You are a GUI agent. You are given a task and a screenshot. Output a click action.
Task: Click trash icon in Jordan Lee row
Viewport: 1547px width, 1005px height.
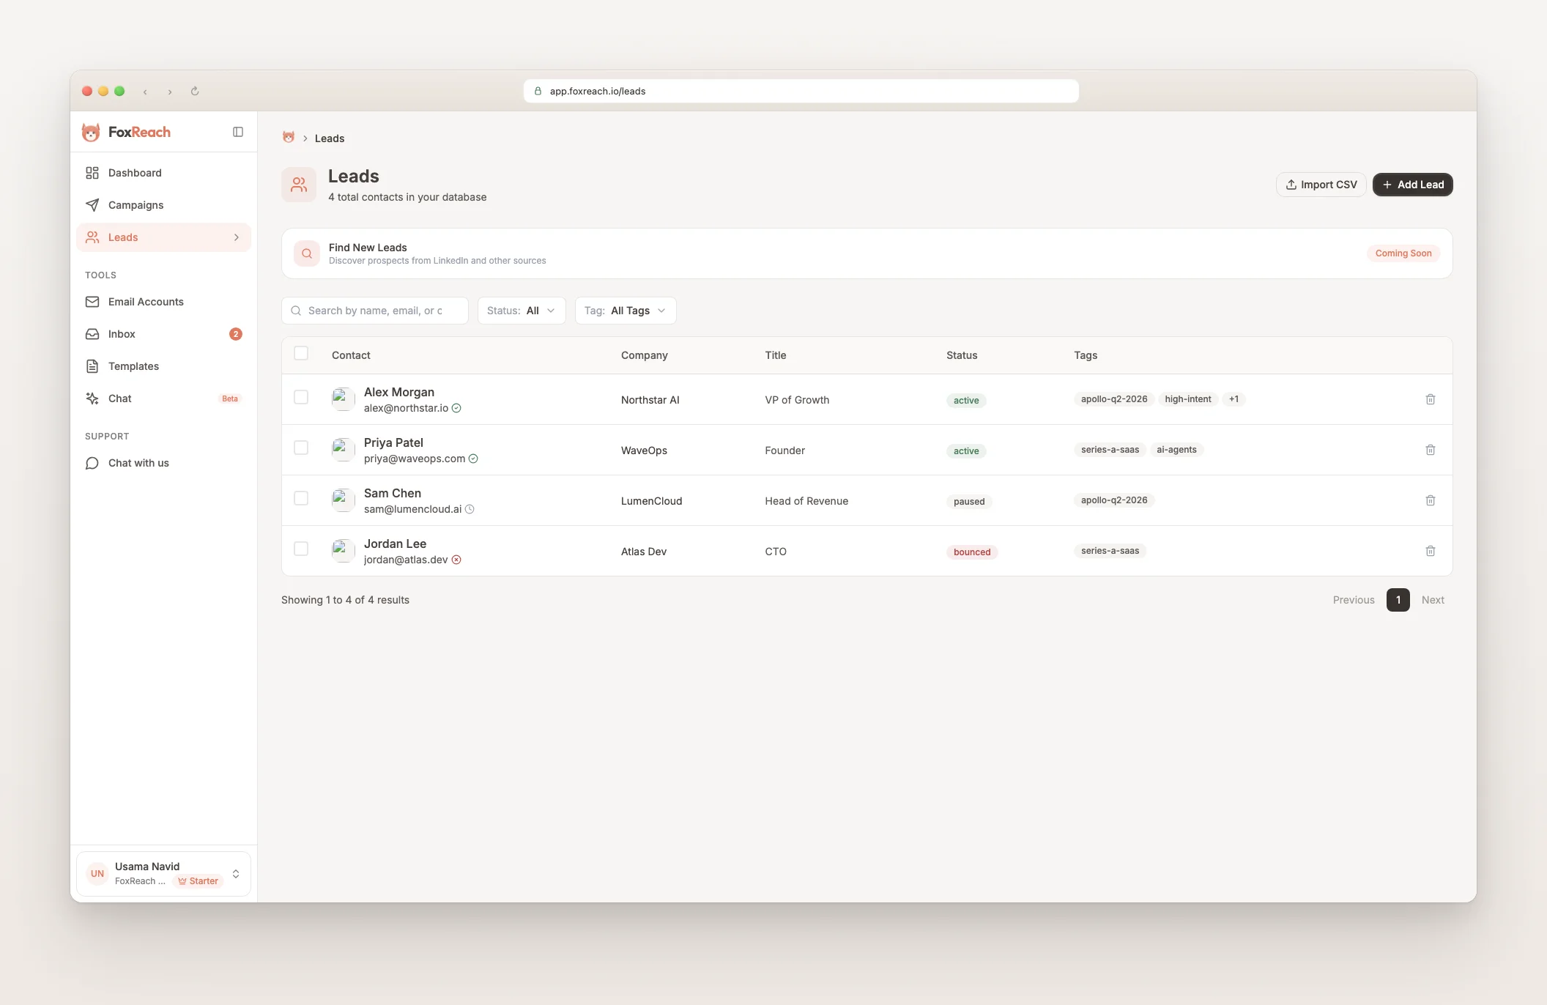pos(1430,551)
